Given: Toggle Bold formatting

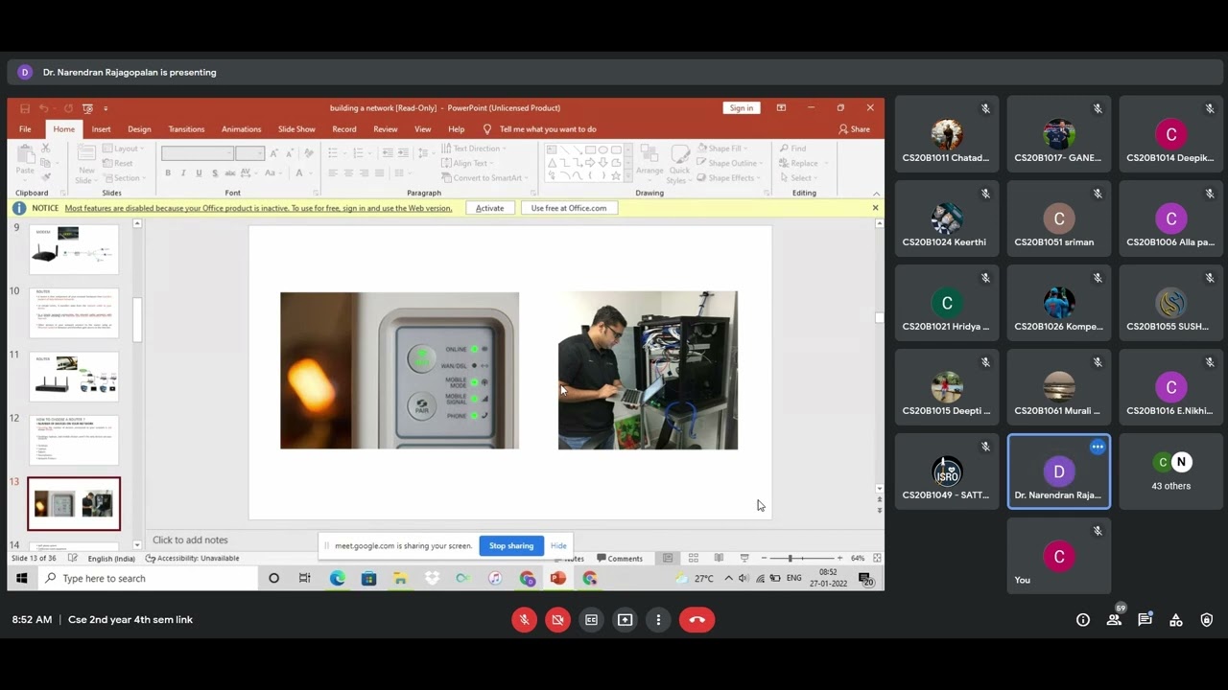Looking at the screenshot, I should pos(168,173).
